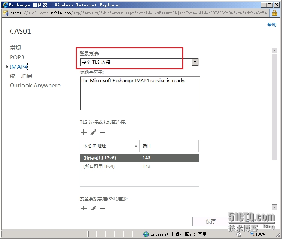Click the page icon beside the URL
282x239 pixels.
pos(6,13)
